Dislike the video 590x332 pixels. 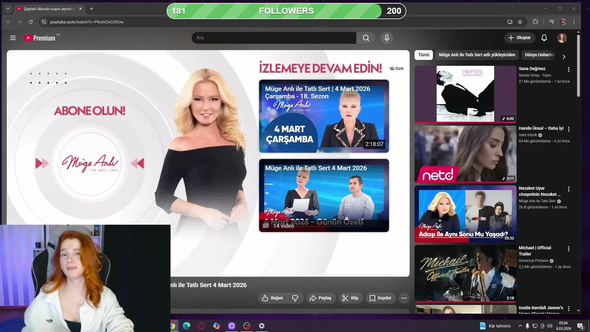[x=295, y=298]
